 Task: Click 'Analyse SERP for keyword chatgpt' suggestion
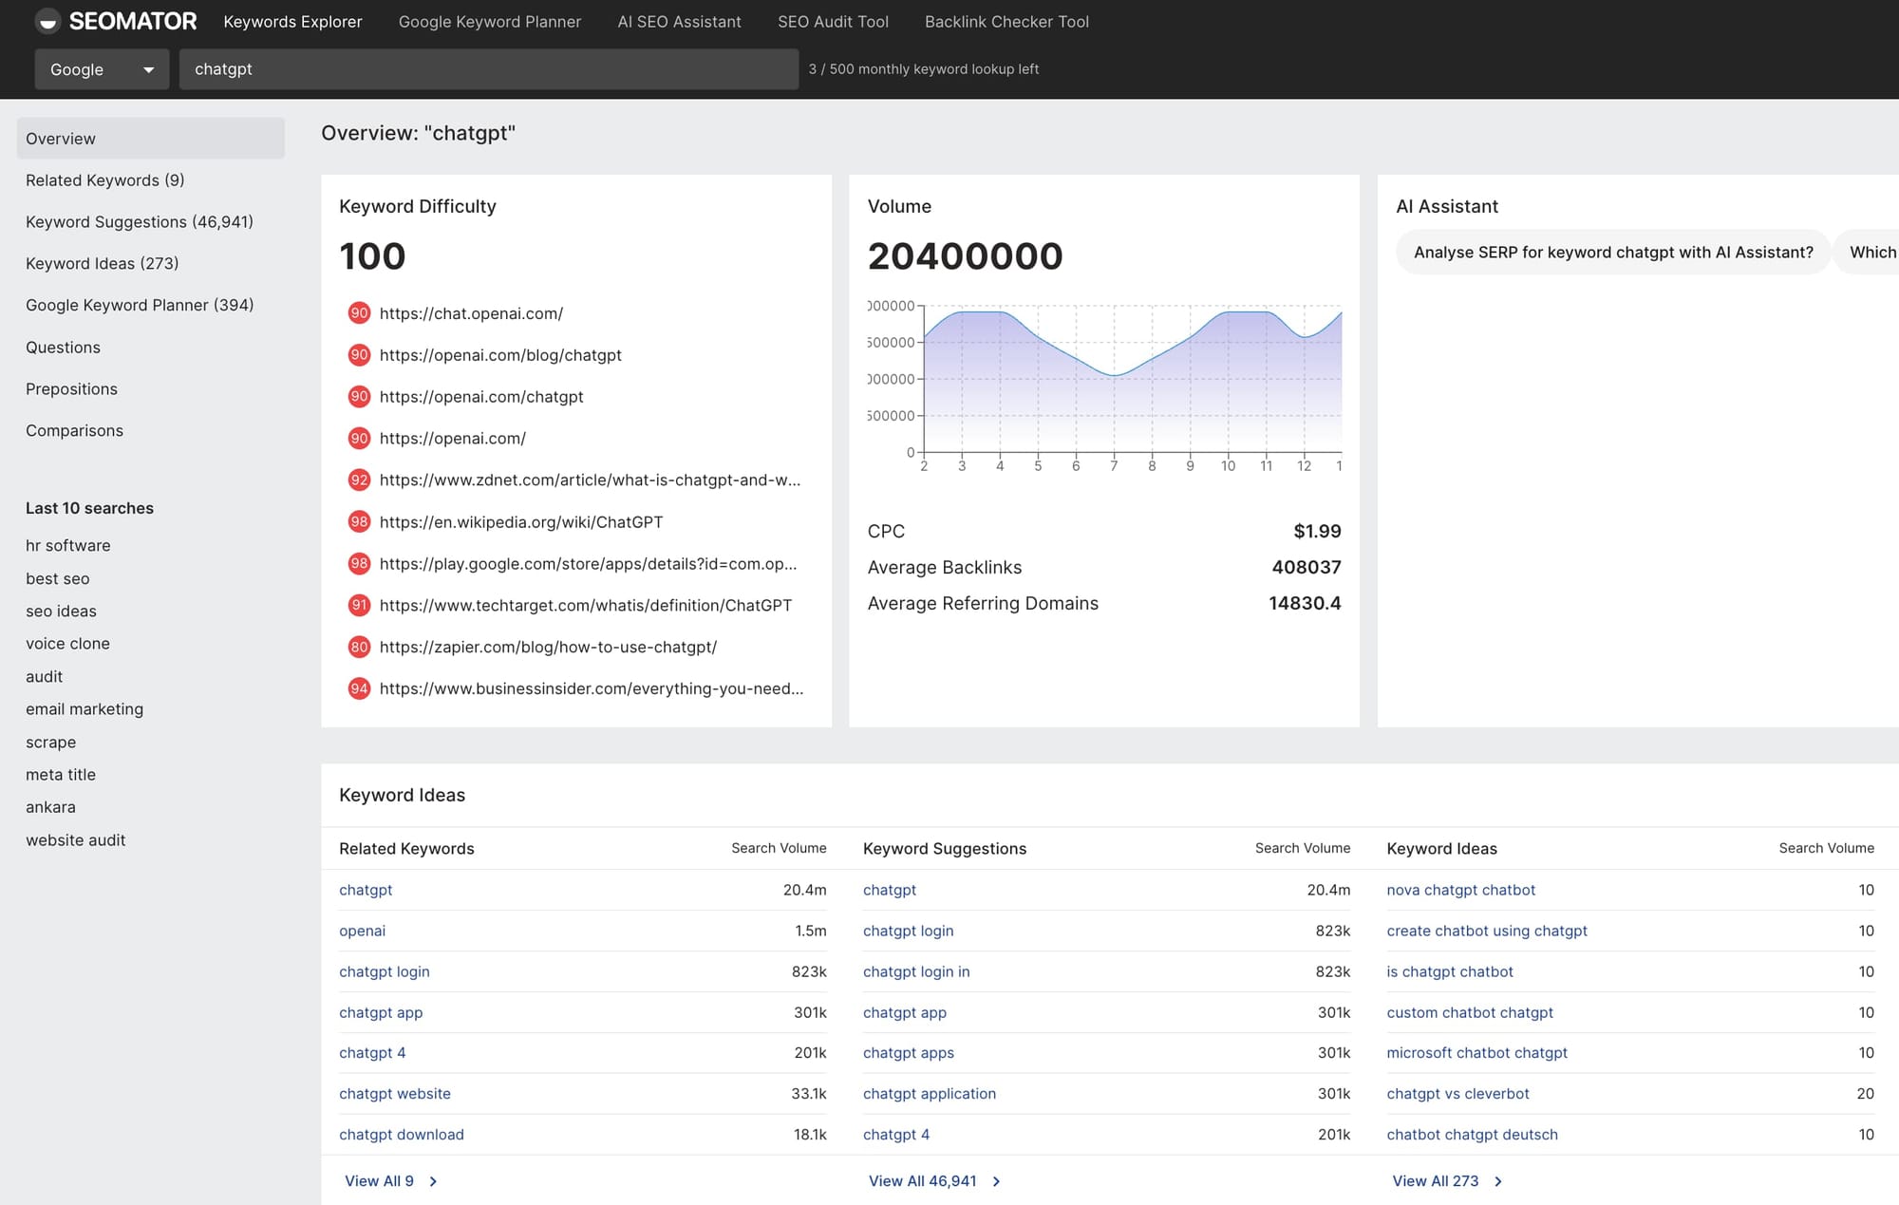1613,253
